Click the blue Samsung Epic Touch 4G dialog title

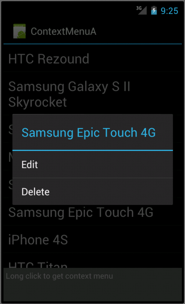[88, 133]
